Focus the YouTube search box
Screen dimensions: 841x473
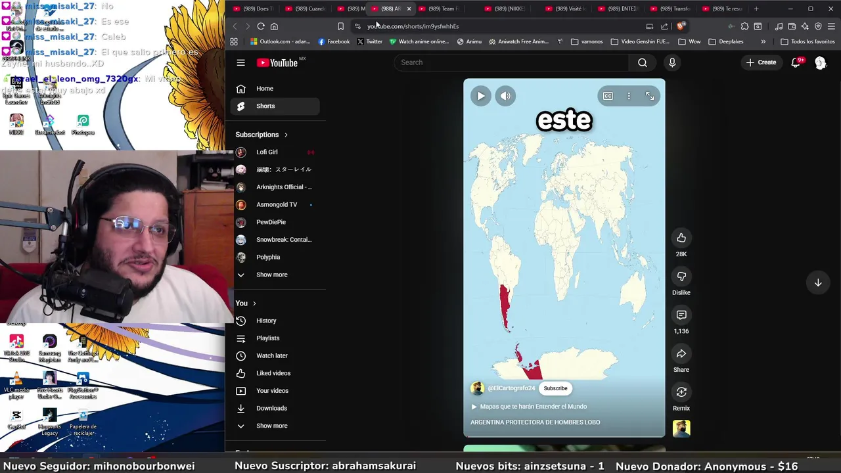click(512, 62)
